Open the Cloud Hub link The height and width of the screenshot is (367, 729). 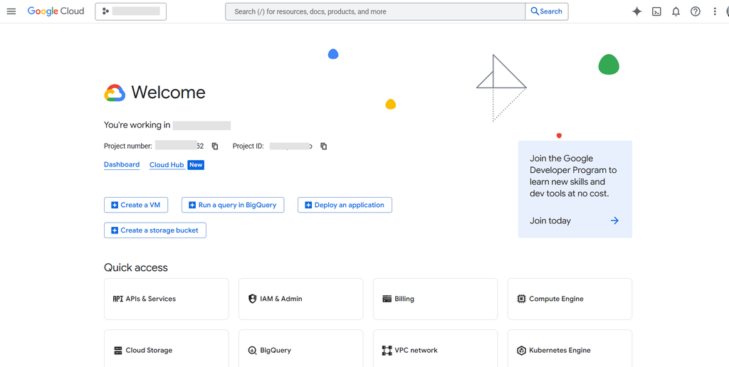(167, 165)
